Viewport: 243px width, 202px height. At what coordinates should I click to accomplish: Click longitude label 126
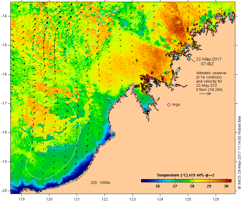(x=216, y=199)
